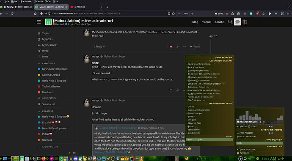Open the Profiles menu

(x=39, y=1)
